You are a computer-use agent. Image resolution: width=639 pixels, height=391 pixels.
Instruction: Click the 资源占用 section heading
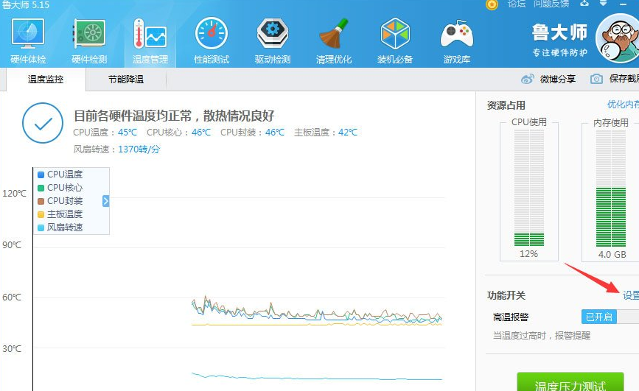[506, 105]
